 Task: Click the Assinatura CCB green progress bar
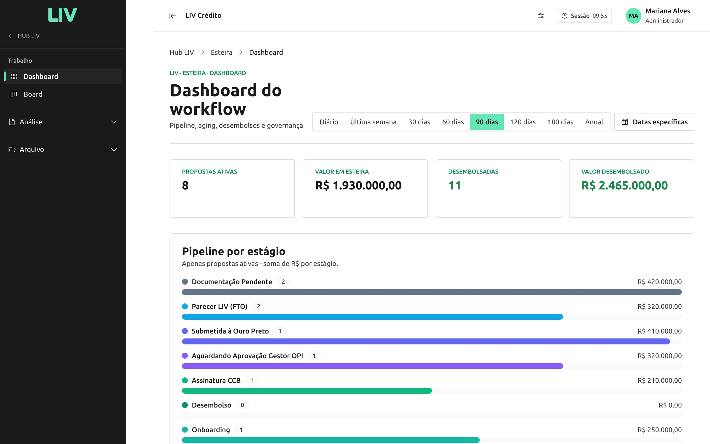pos(307,391)
